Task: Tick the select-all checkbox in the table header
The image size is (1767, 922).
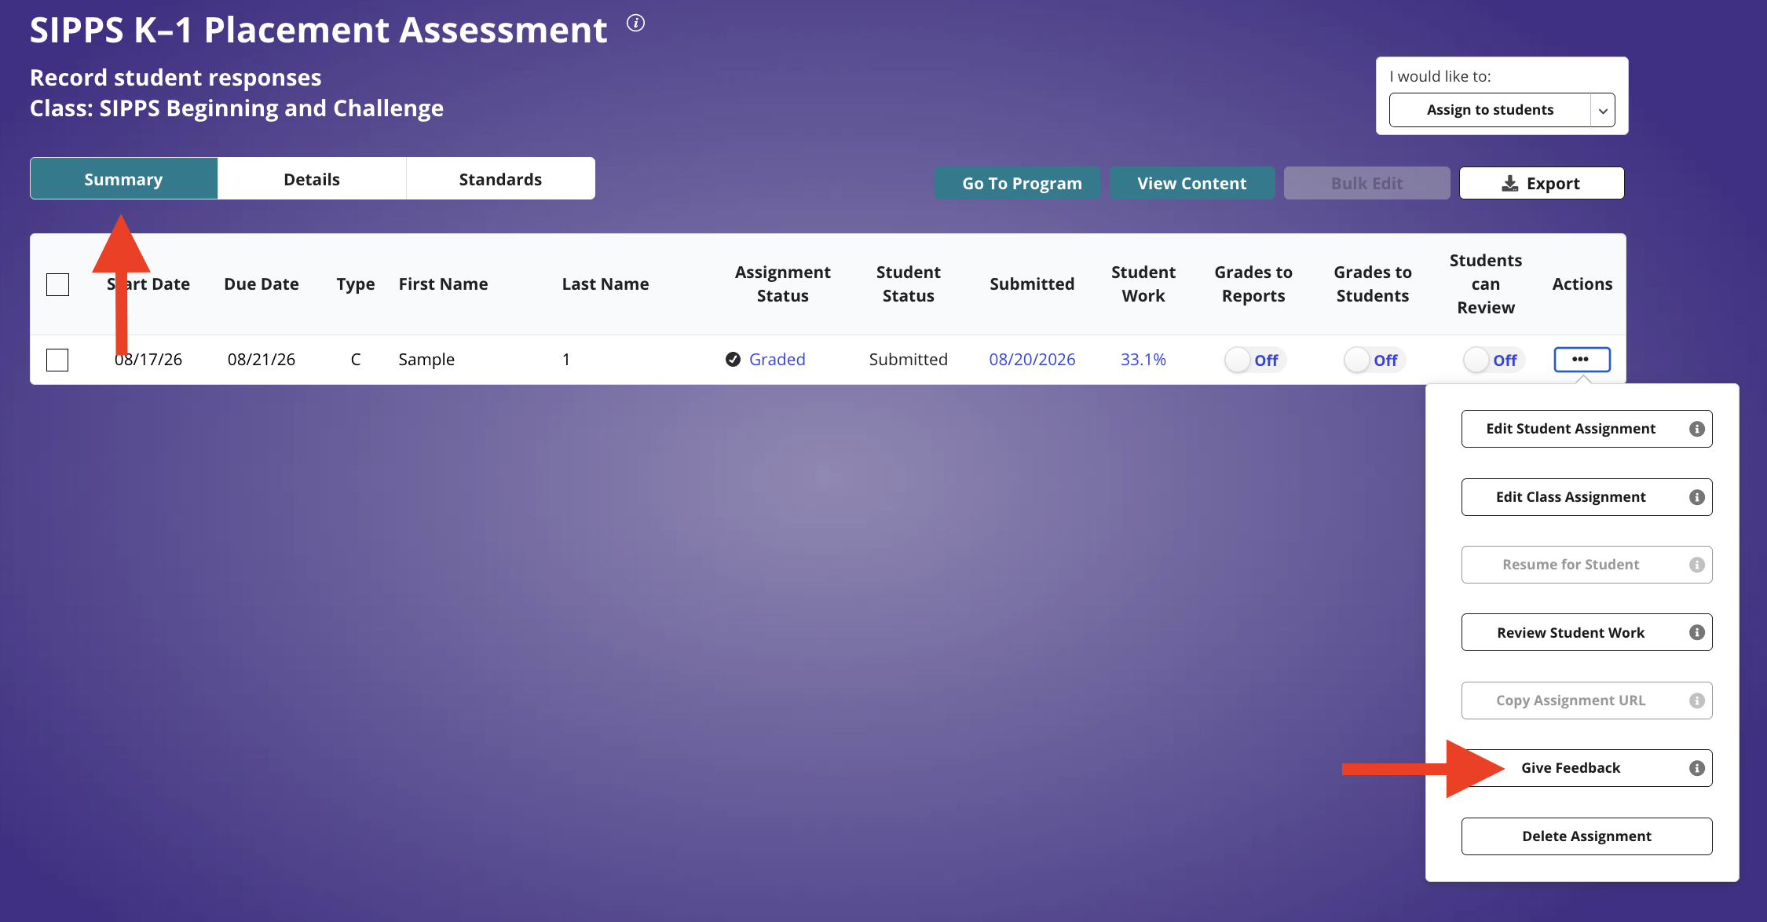Action: [x=57, y=284]
